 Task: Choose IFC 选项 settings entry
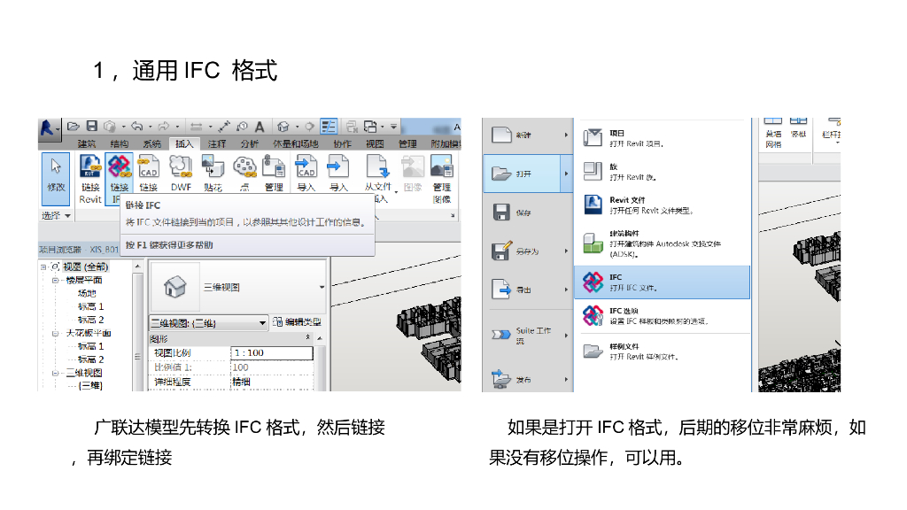point(663,316)
